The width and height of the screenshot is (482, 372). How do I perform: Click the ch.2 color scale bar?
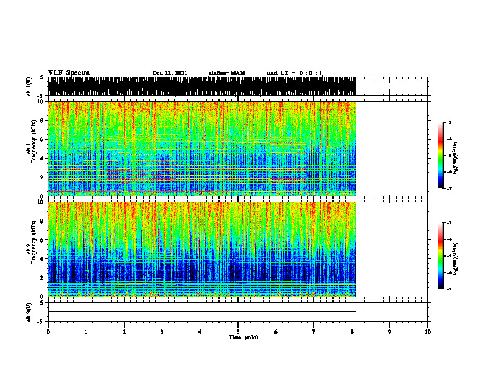click(441, 256)
